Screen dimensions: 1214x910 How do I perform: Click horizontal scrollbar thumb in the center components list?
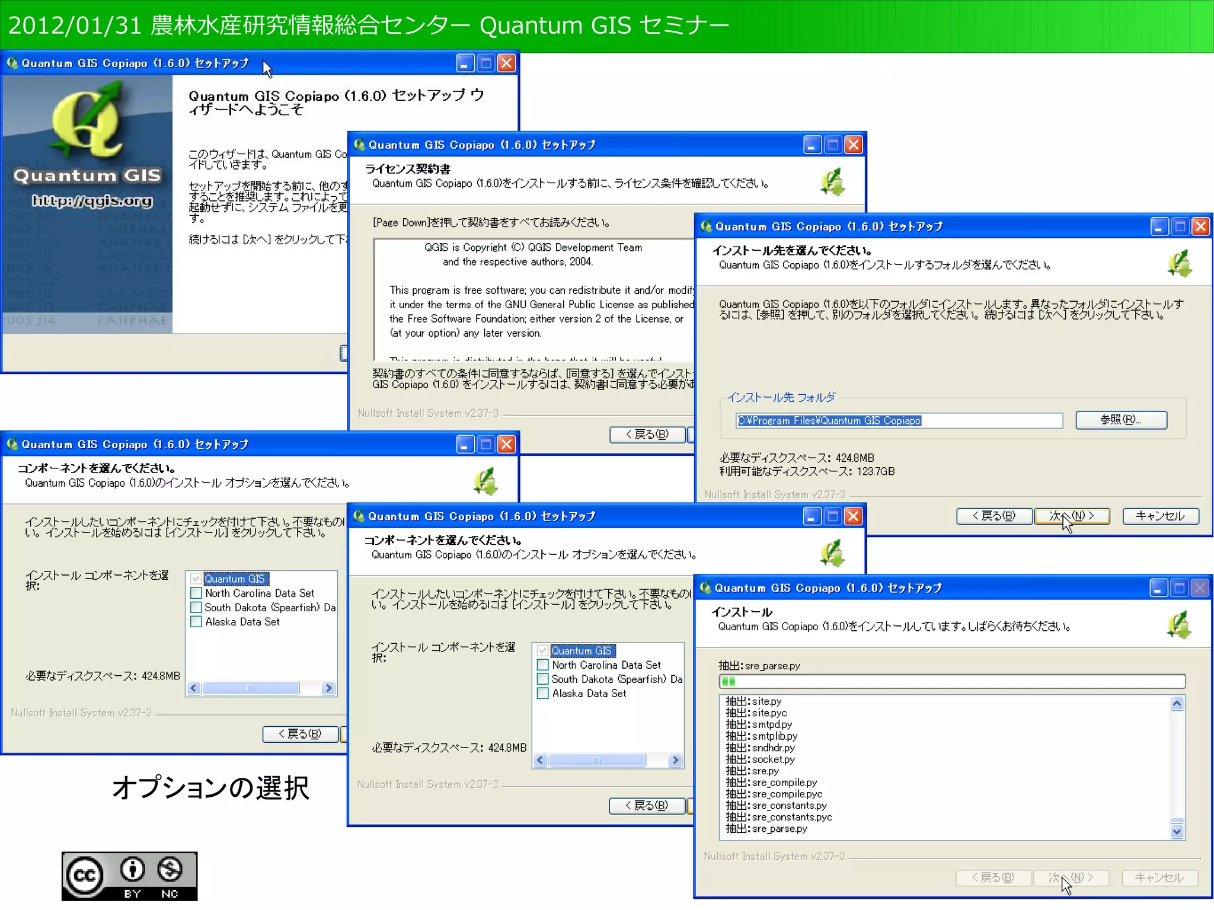click(597, 760)
